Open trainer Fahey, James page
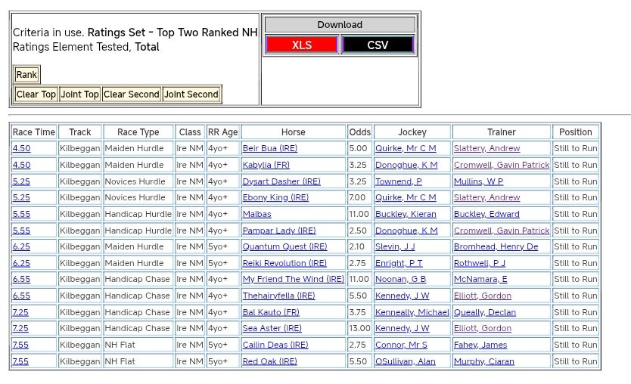Image resolution: width=631 pixels, height=384 pixels. 480,345
